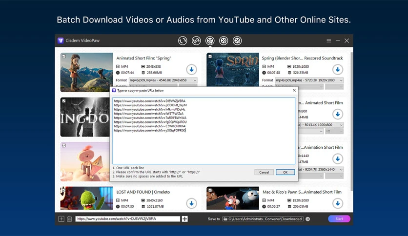The width and height of the screenshot is (408, 236).
Task: Open the fifth film-reel toolbar tab
Action: click(x=237, y=41)
